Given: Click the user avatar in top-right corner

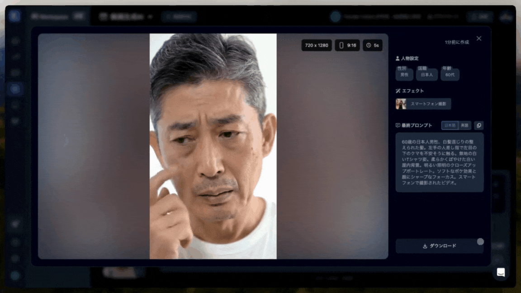Looking at the screenshot, I should click(506, 17).
